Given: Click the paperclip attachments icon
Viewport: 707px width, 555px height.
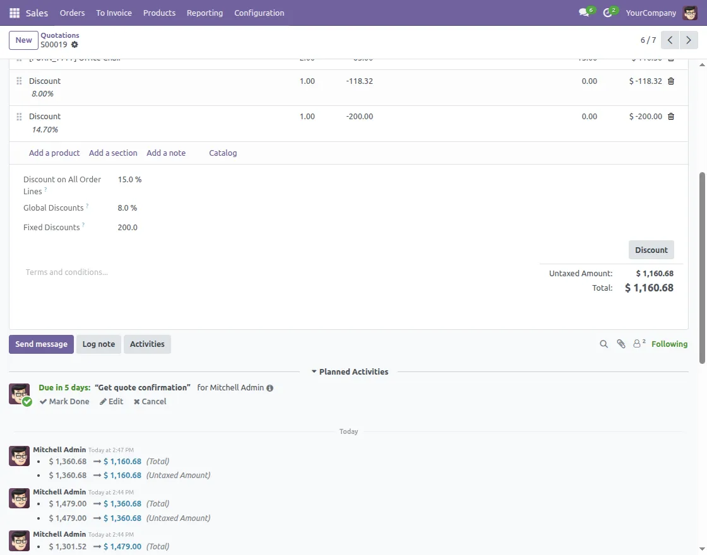Looking at the screenshot, I should coord(621,344).
